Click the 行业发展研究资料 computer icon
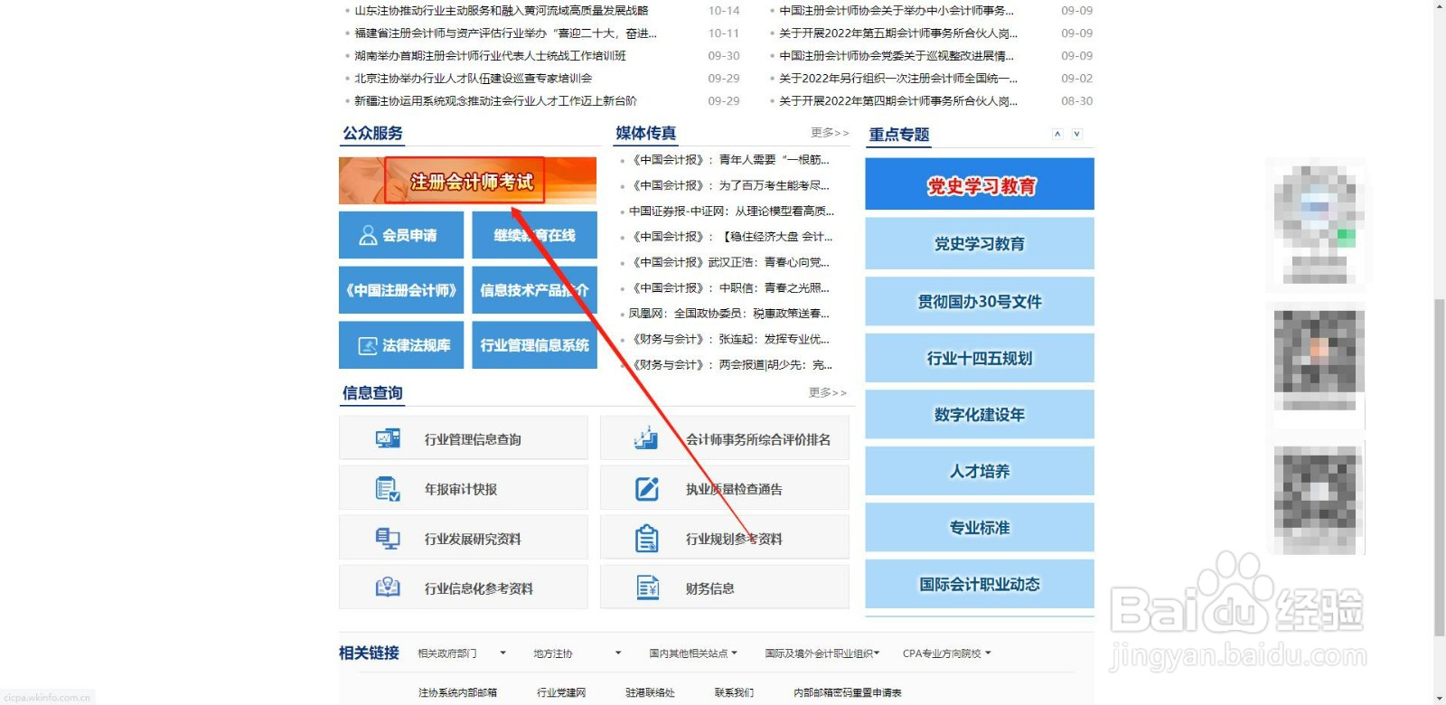The width and height of the screenshot is (1446, 705). 388,539
